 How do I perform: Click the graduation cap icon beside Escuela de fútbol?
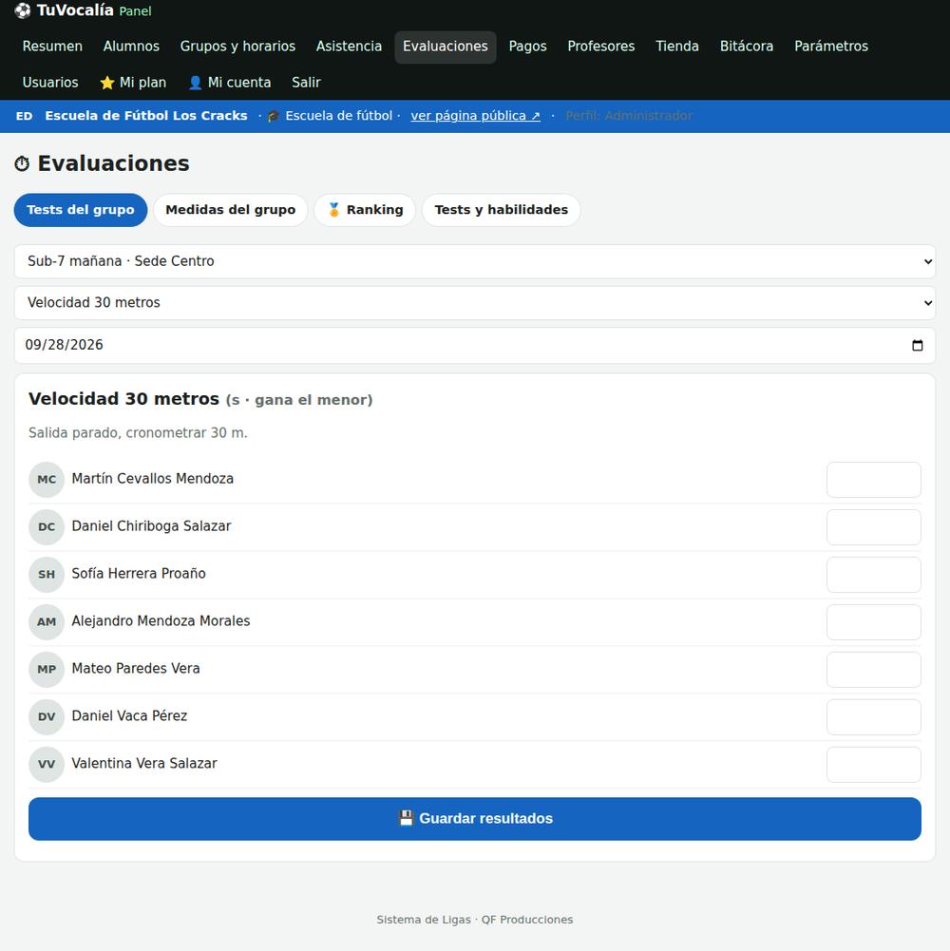[274, 116]
